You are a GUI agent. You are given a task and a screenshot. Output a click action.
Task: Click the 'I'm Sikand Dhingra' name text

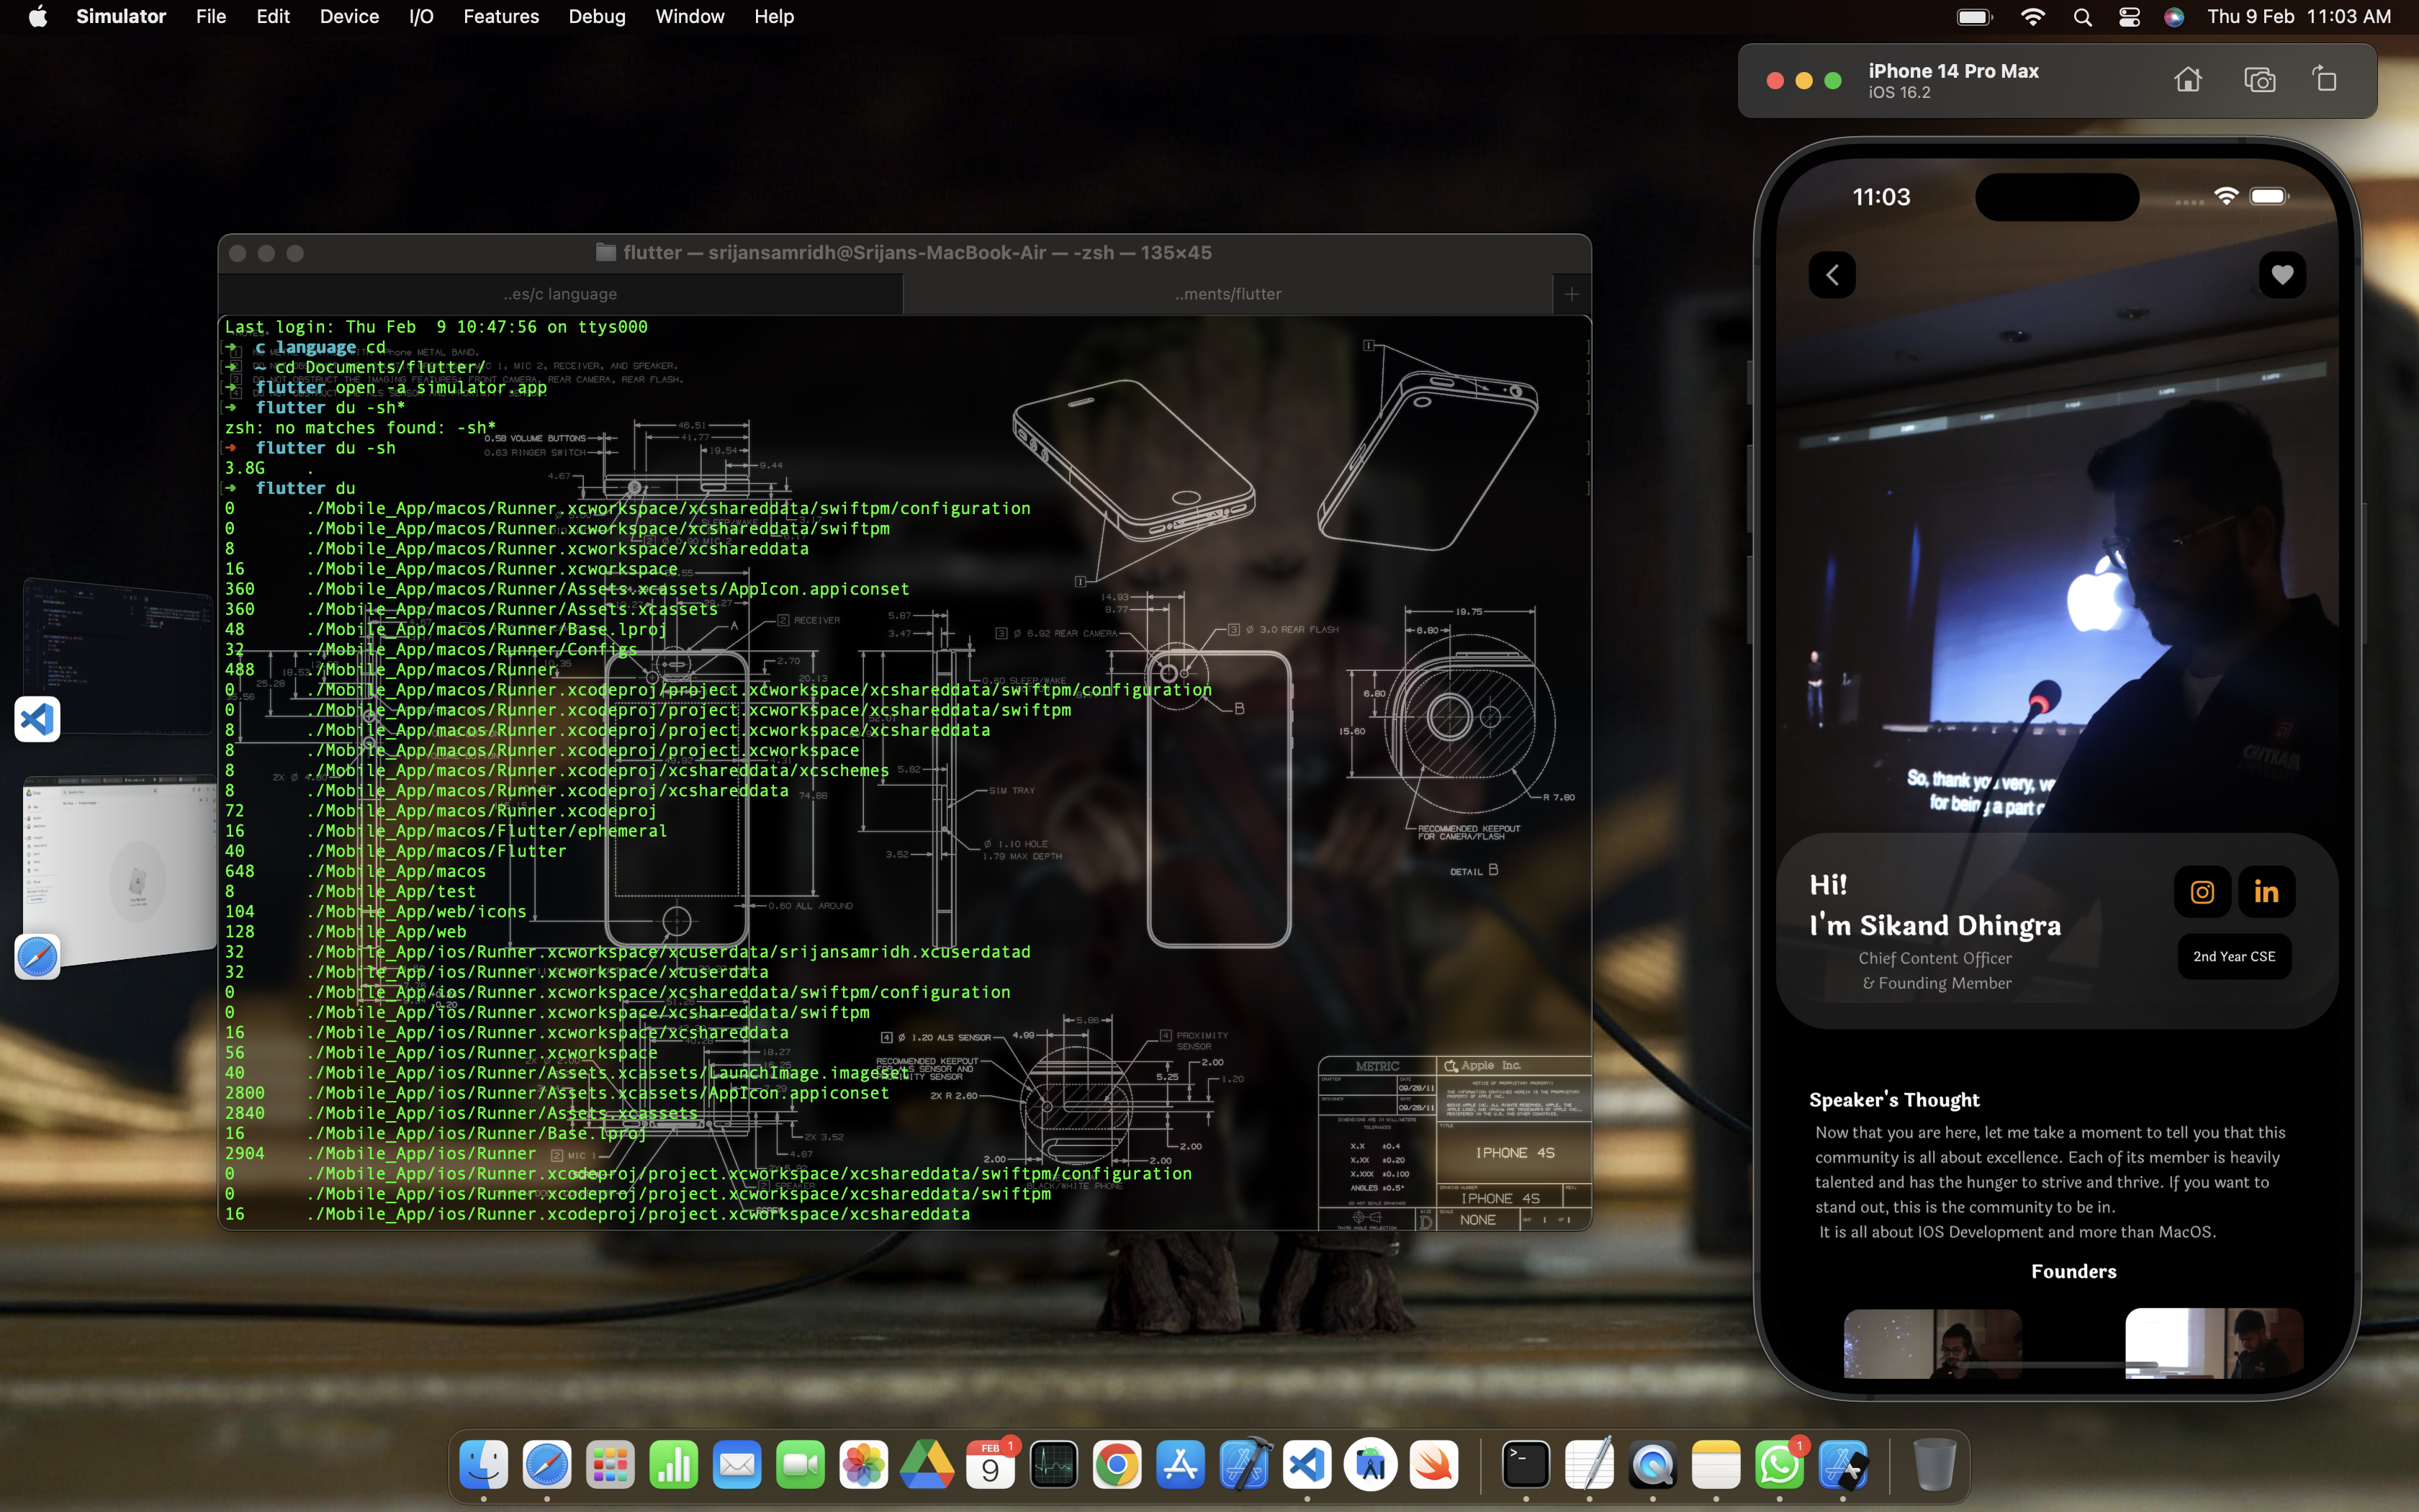tap(1935, 925)
